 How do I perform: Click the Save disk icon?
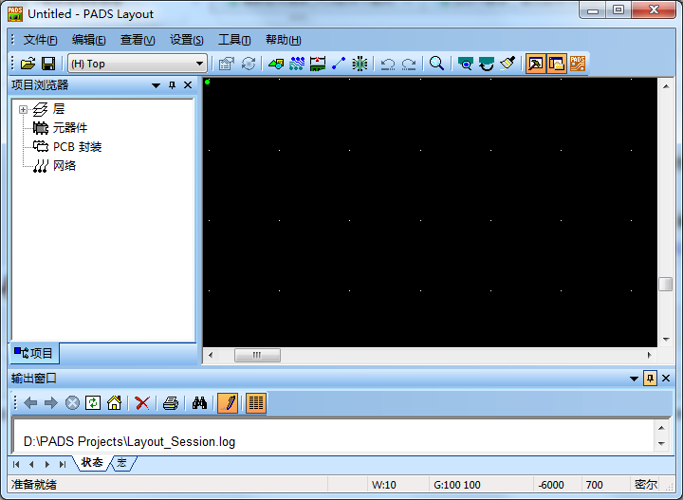tap(48, 64)
